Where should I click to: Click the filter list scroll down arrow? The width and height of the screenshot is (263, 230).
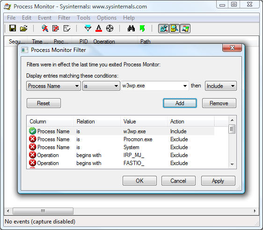tap(232, 165)
